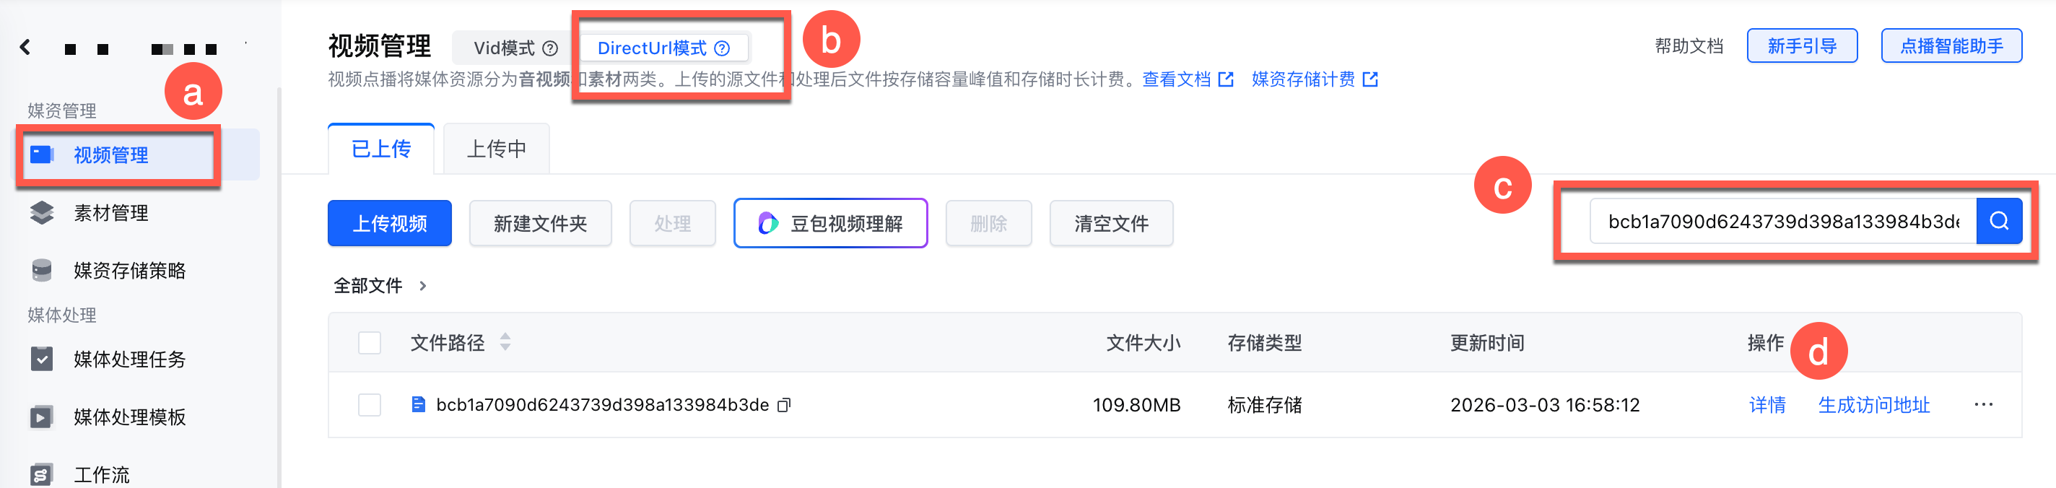Click the 生成访问地址 link
Image resolution: width=2056 pixels, height=488 pixels.
tap(1873, 405)
